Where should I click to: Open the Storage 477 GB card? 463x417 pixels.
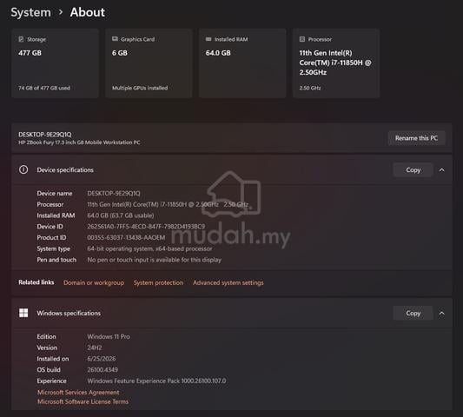pos(55,63)
